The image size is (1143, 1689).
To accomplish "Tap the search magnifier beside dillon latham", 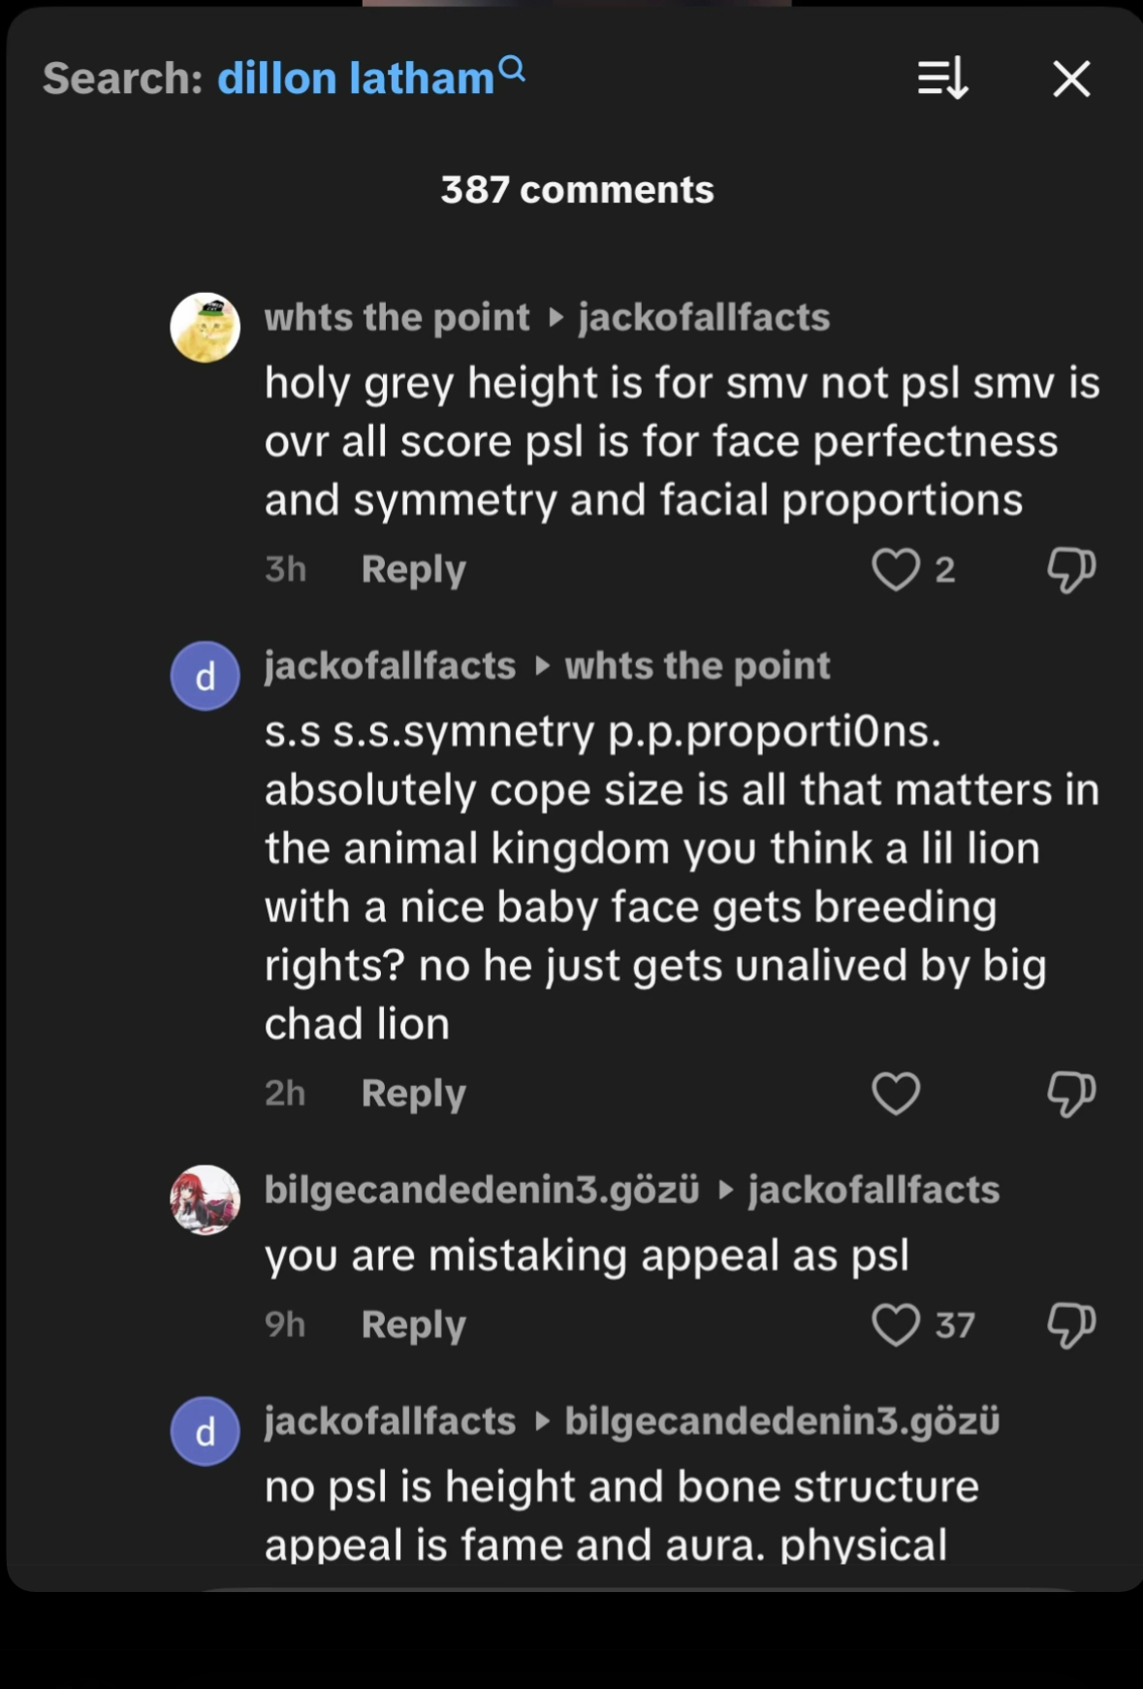I will coord(512,69).
